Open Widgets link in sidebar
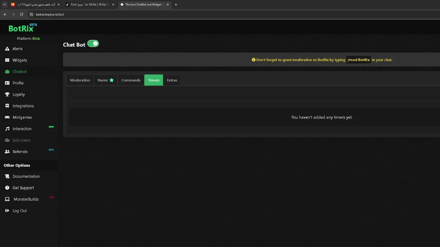440x247 pixels. [x=20, y=60]
